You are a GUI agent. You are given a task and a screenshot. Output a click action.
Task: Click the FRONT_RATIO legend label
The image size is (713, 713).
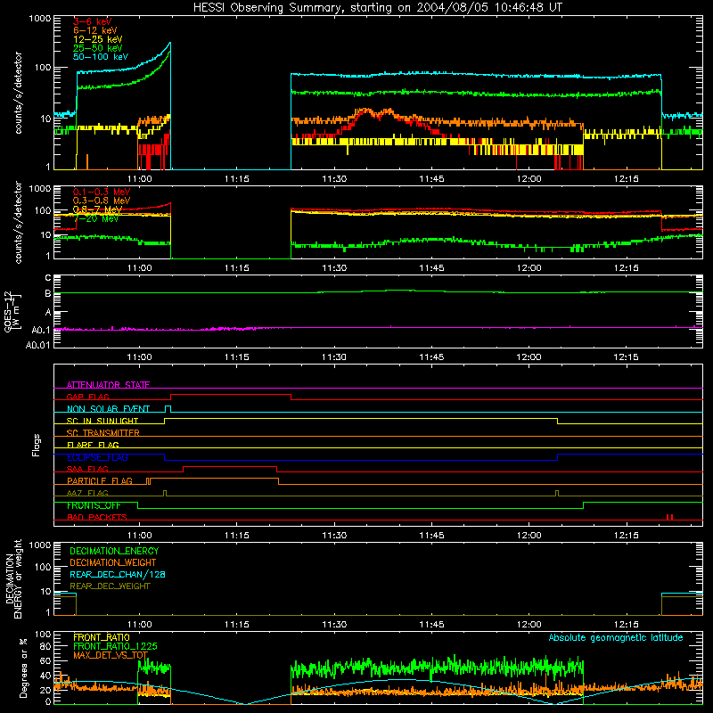click(102, 637)
